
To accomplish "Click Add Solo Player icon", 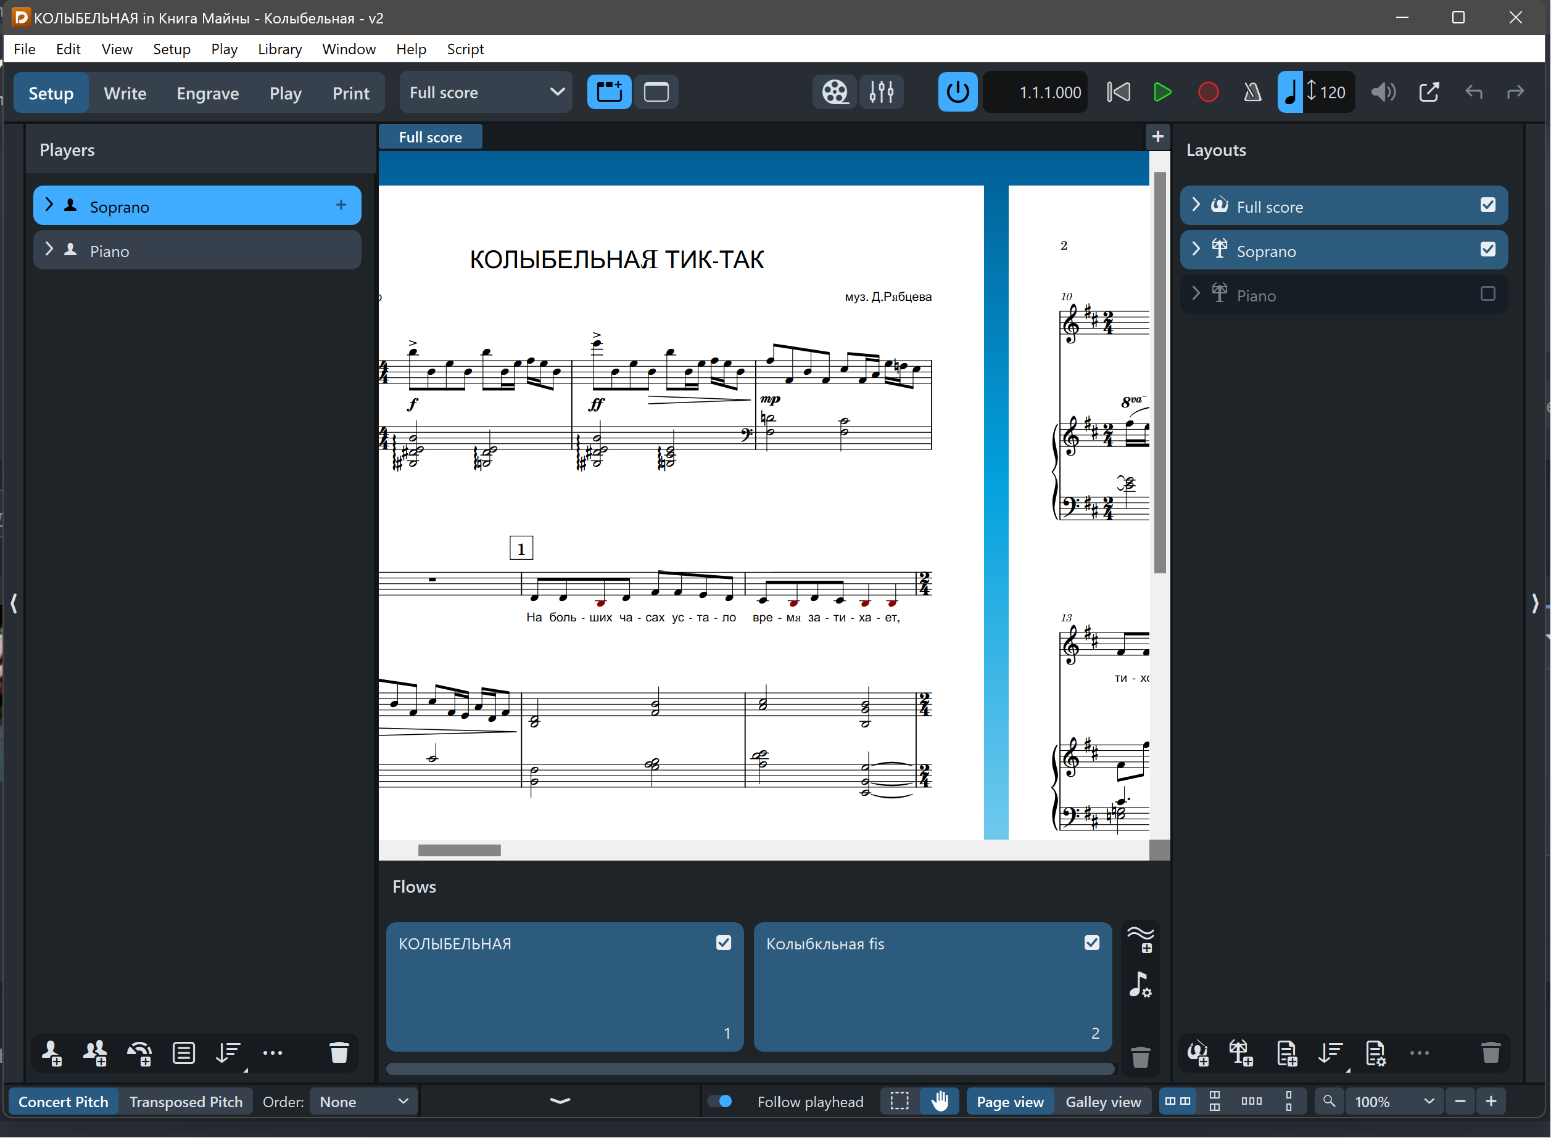I will [x=52, y=1052].
